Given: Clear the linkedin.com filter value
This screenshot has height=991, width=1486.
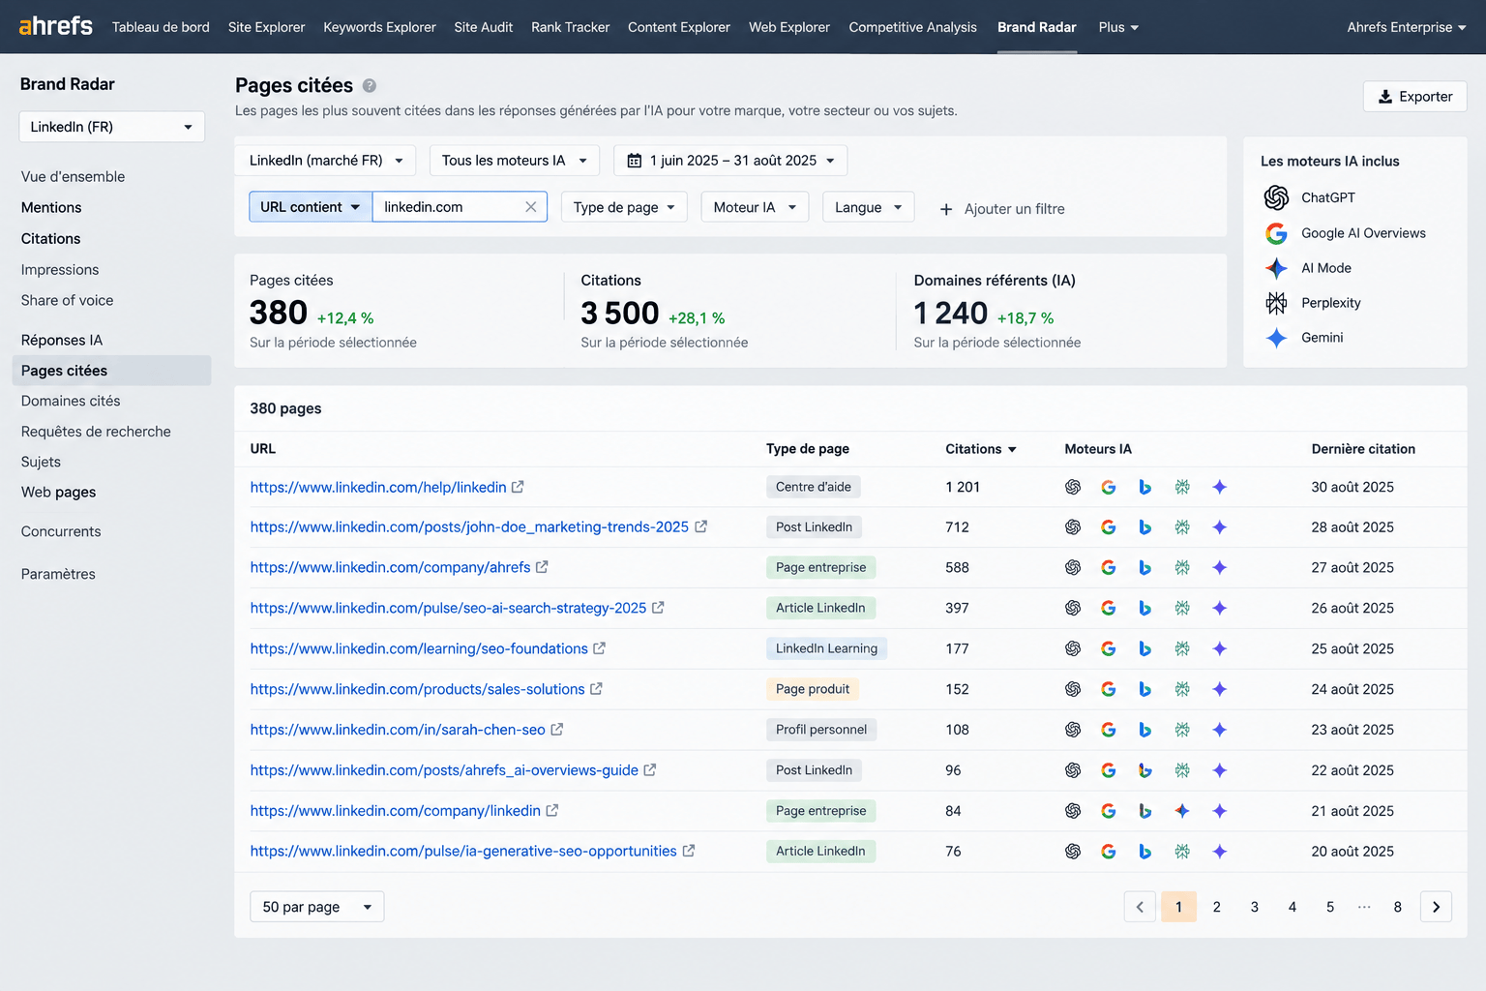Looking at the screenshot, I should coord(531,207).
